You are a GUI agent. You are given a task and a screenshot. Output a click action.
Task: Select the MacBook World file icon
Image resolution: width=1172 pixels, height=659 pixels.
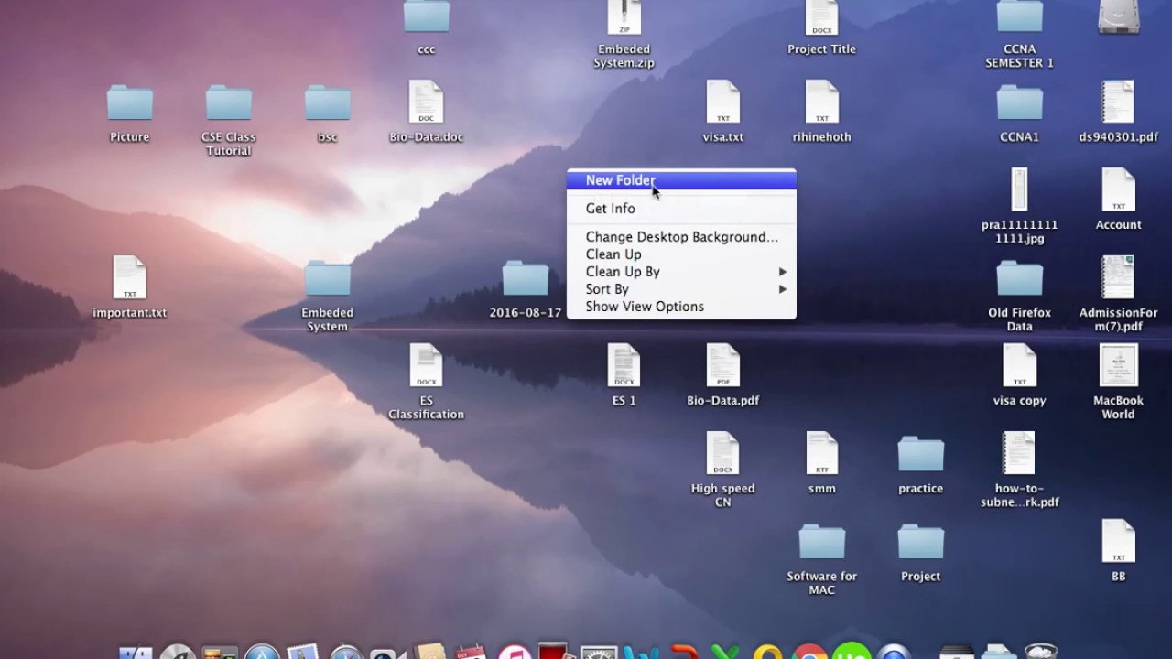point(1118,365)
